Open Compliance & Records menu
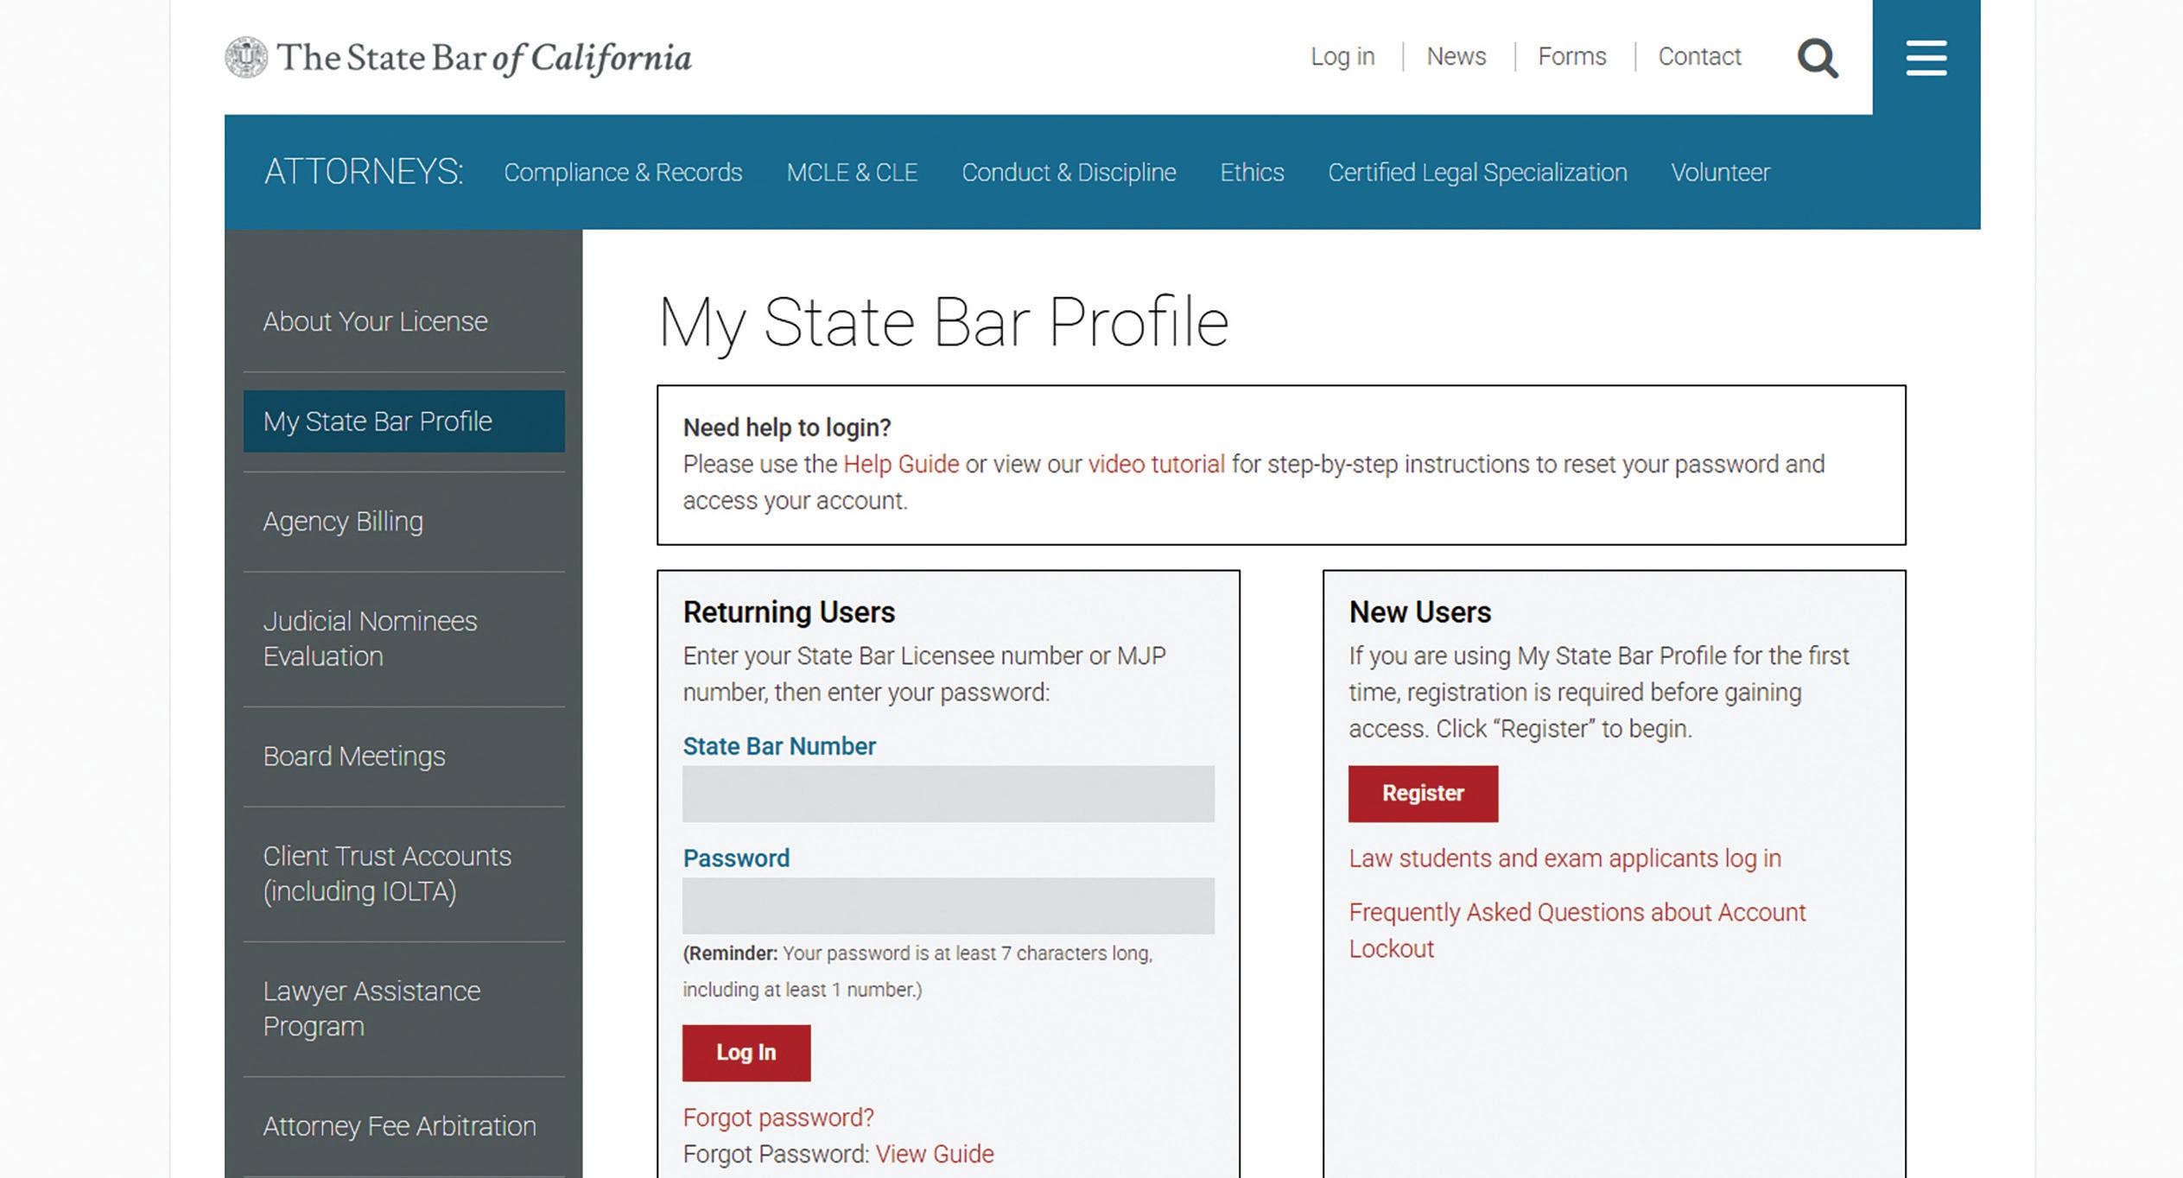 click(623, 172)
